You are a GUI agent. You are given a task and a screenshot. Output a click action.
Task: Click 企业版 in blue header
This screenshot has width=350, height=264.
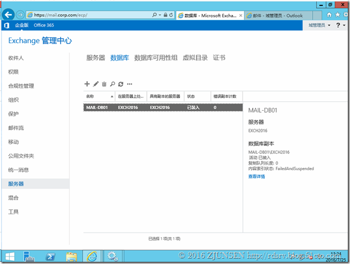tap(22, 25)
